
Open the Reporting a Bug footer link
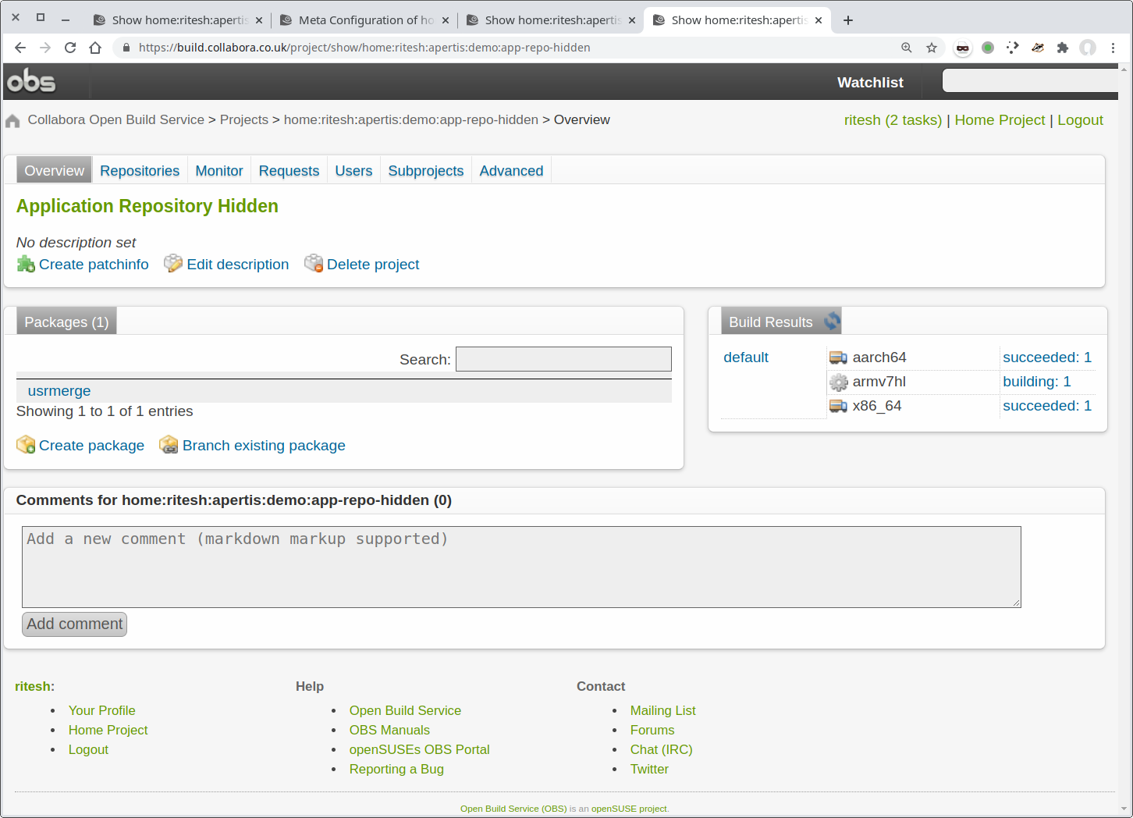pyautogui.click(x=396, y=769)
